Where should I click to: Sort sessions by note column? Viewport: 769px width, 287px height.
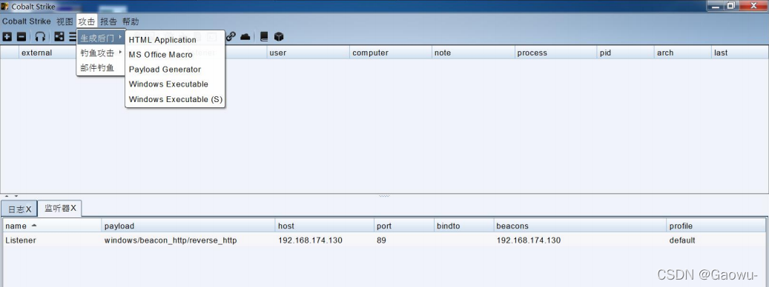pos(473,53)
